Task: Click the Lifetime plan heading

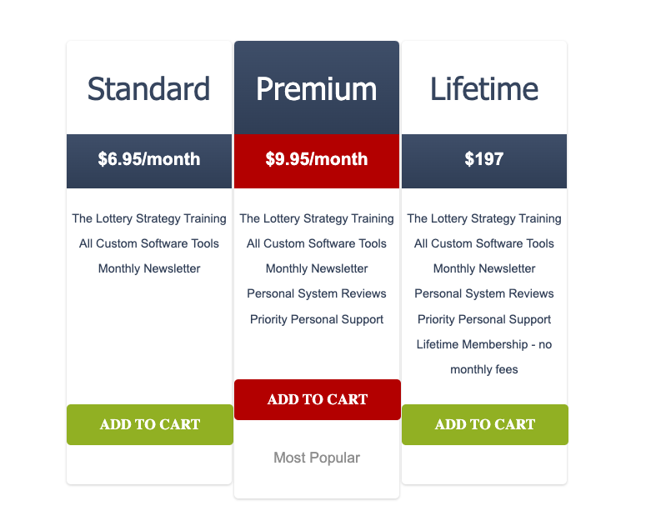Action: 484,88
